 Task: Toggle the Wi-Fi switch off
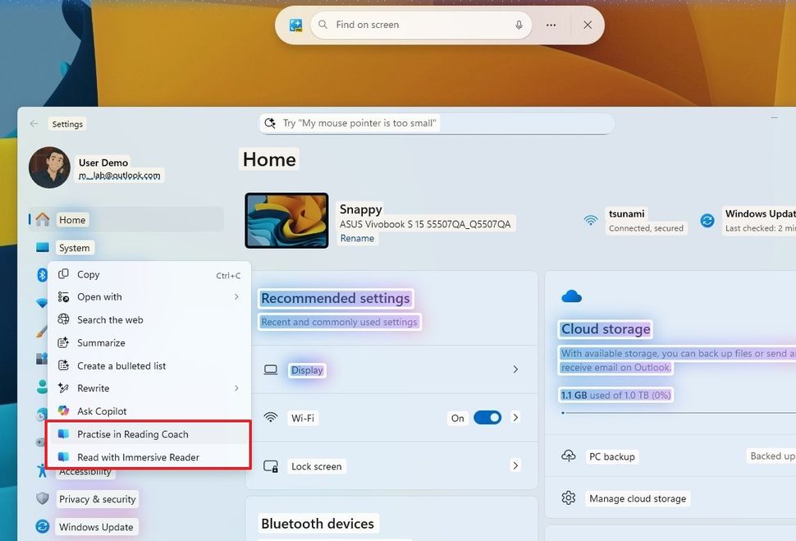point(487,418)
